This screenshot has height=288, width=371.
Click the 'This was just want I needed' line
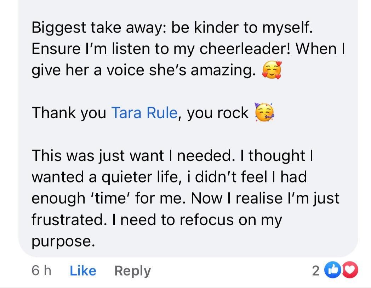pyautogui.click(x=172, y=156)
